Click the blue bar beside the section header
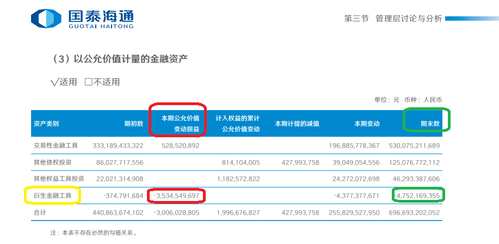This screenshot has height=244, width=499. [471, 19]
